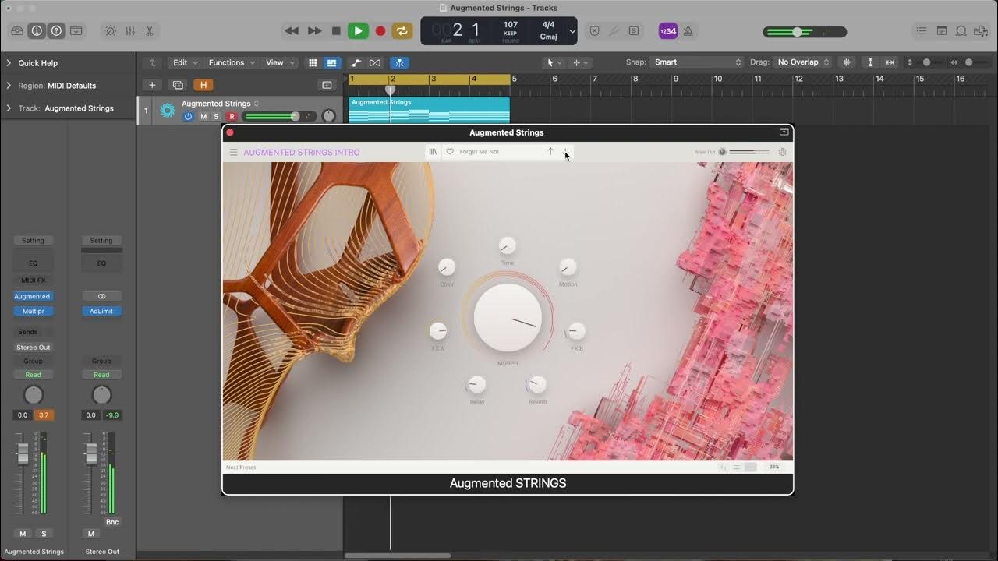Click the Forget Me Not preset name
Viewport: 998px width, 561px height.
tap(479, 152)
